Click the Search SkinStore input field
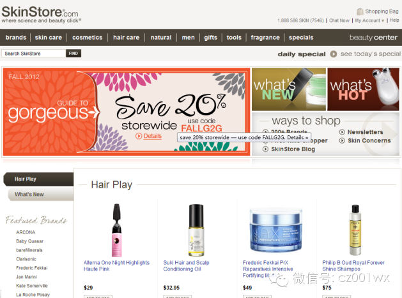 point(34,54)
